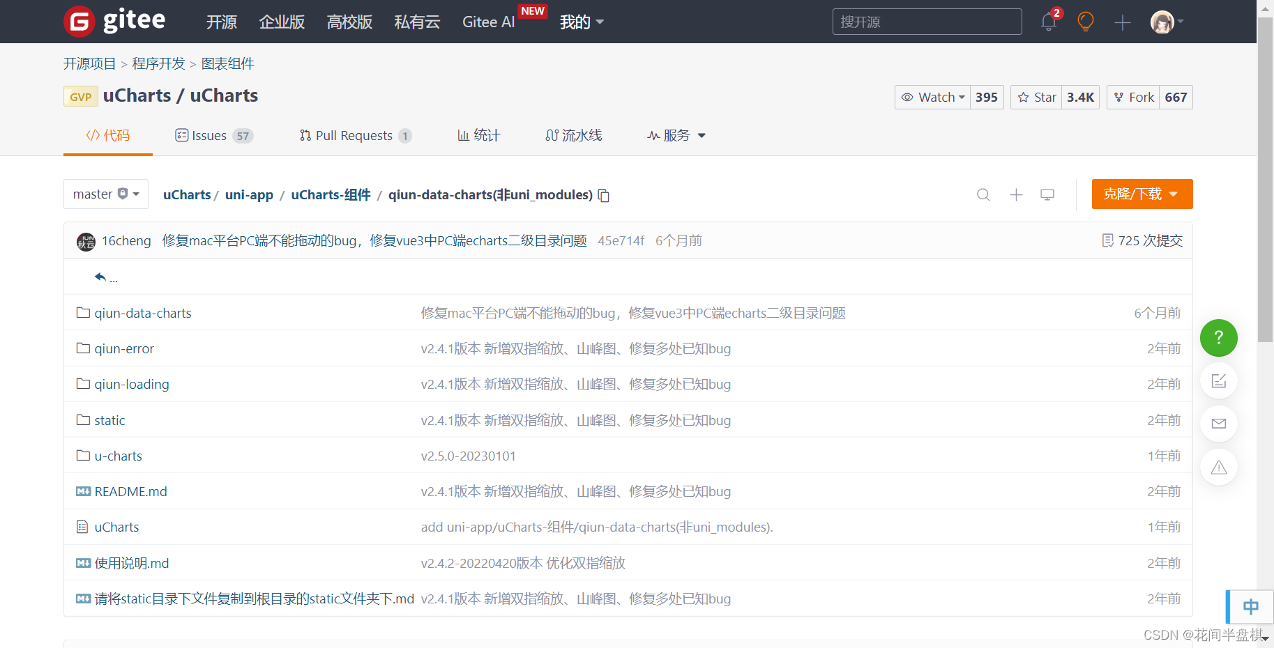Open the 流水线 tab
The width and height of the screenshot is (1274, 648).
pos(573,135)
